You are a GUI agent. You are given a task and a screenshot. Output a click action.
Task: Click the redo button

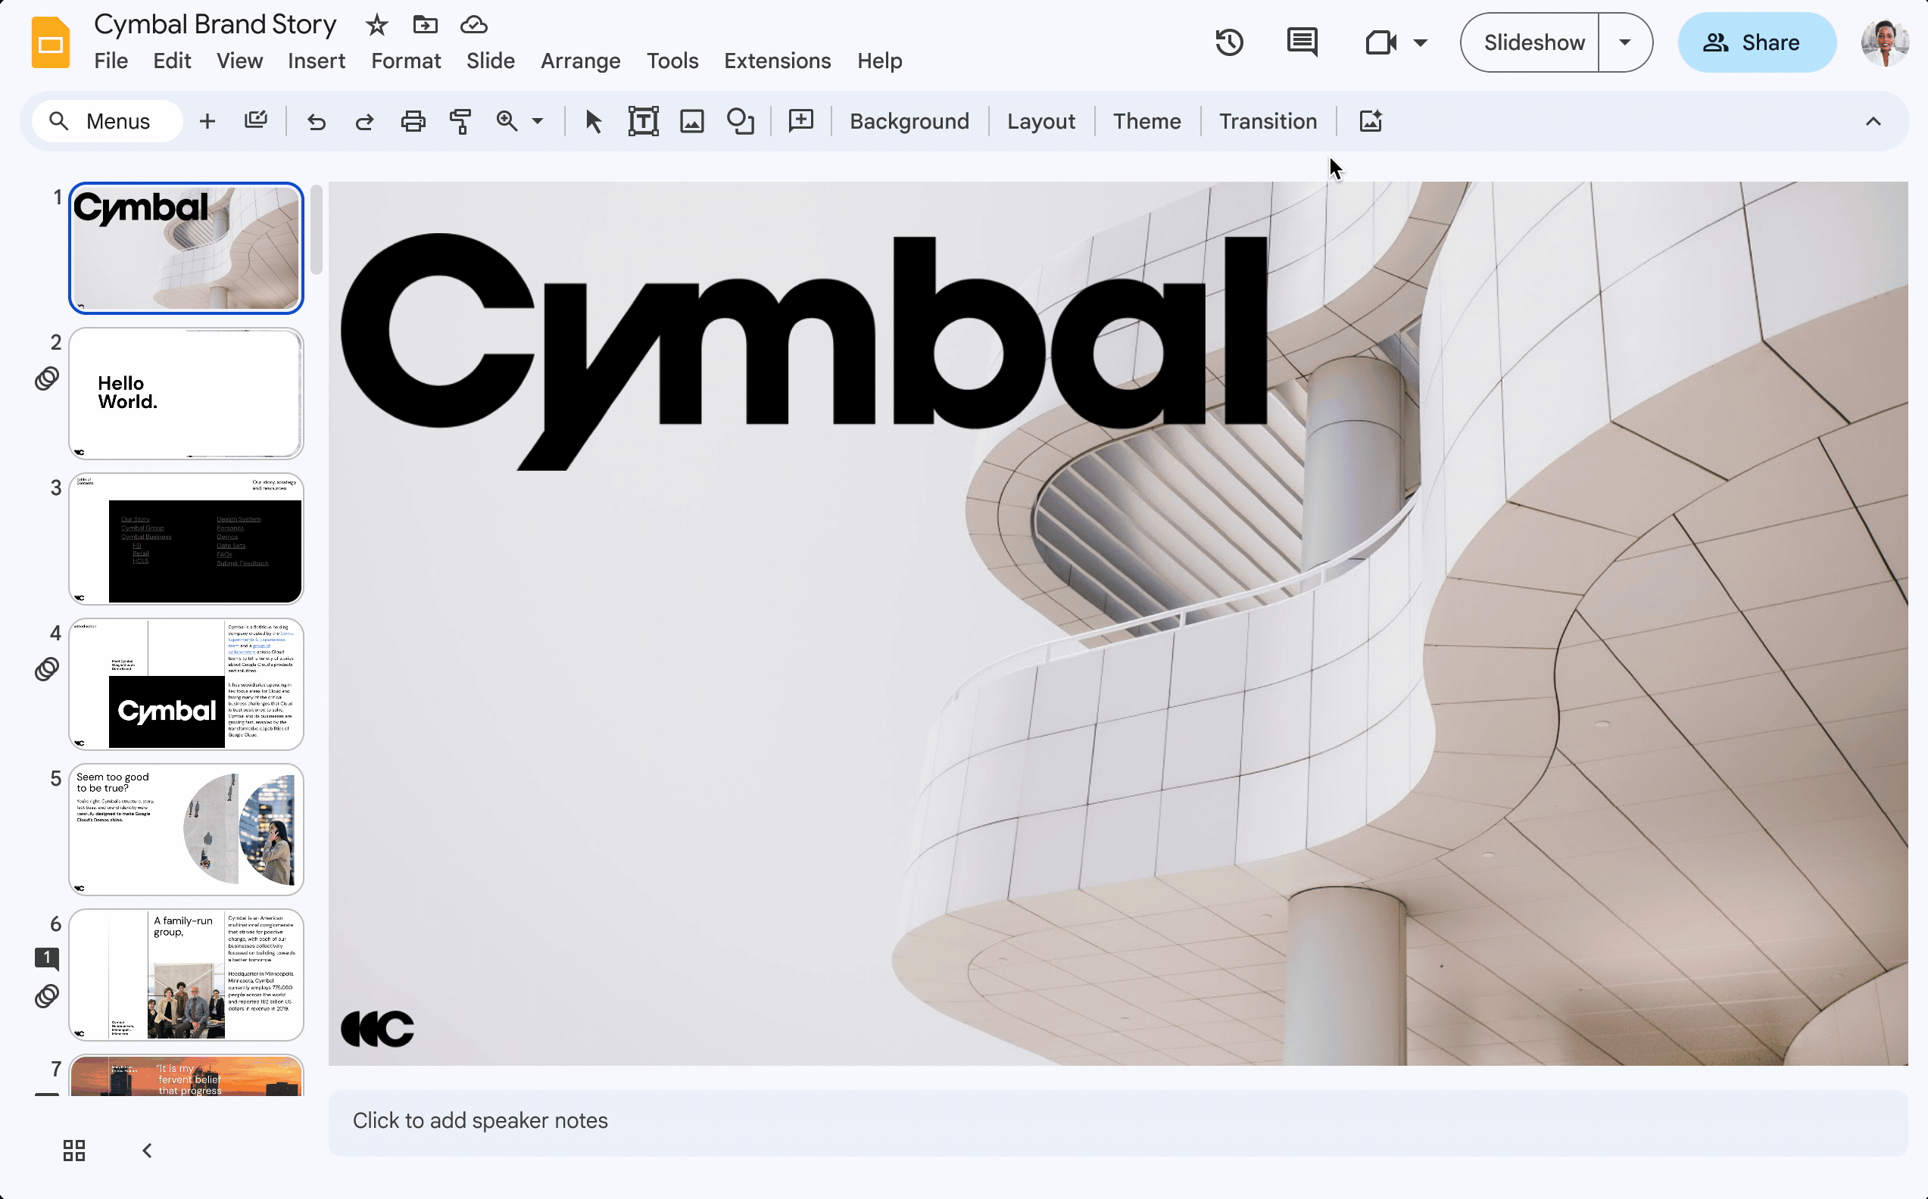click(363, 122)
